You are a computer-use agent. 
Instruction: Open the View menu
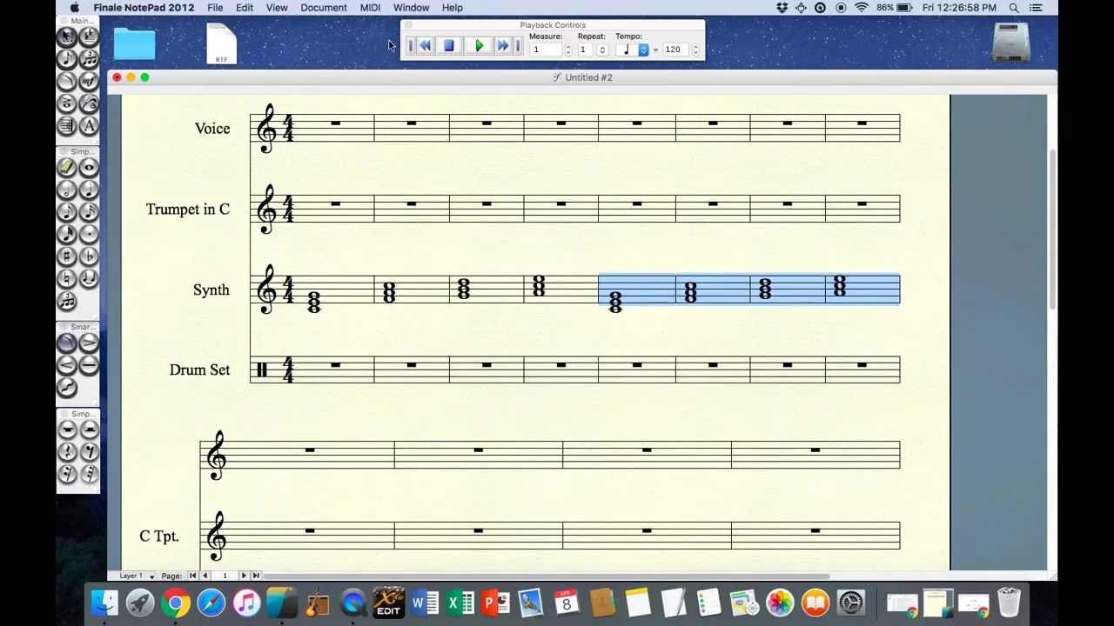[277, 8]
